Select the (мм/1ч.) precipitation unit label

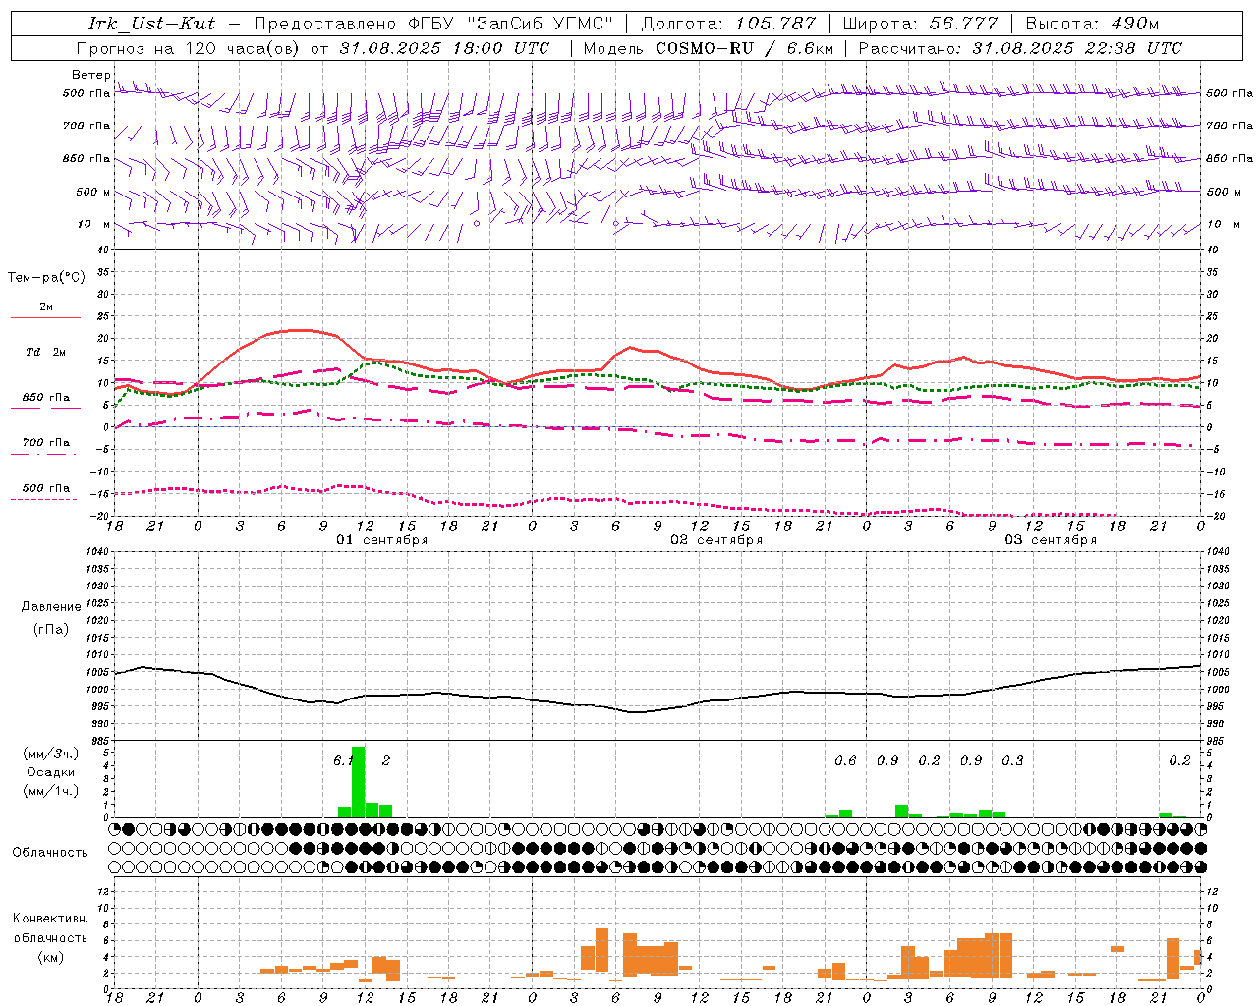tap(51, 791)
